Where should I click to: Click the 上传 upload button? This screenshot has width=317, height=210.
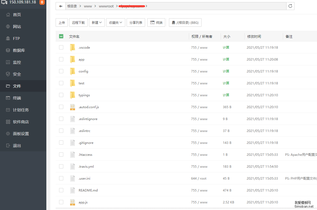tap(62, 23)
